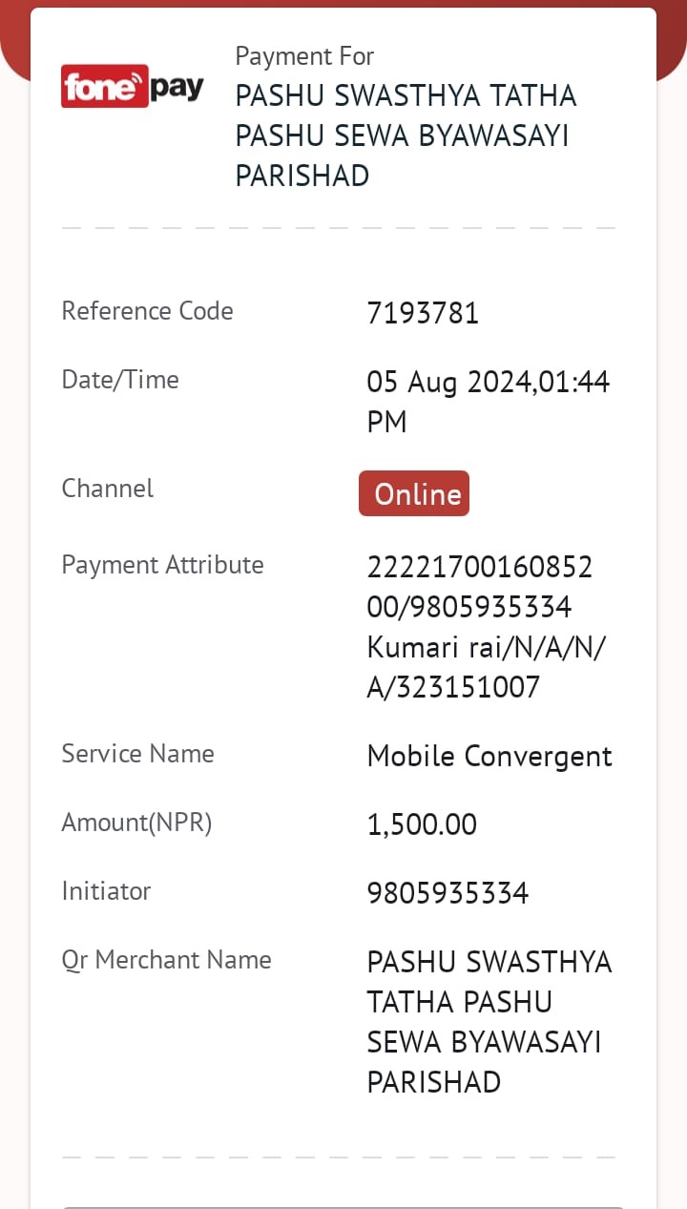Click the red Online channel badge
687x1209 pixels.
coord(414,493)
